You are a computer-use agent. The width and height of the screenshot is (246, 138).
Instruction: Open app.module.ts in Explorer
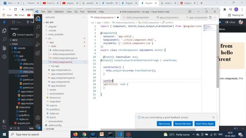[x=58, y=86]
